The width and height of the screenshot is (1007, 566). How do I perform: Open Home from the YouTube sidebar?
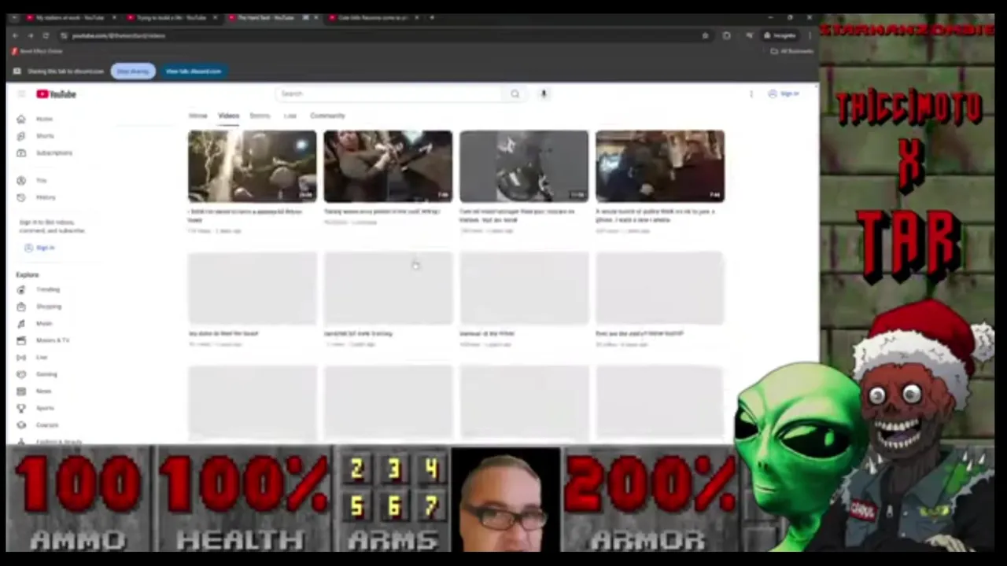(x=35, y=119)
